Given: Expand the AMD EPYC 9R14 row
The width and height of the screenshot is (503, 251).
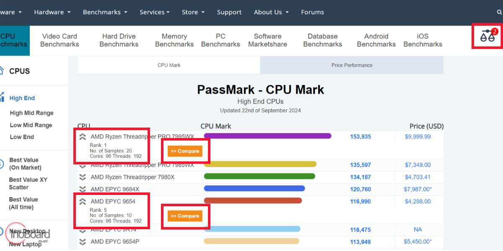Looking at the screenshot, I should 83,230.
